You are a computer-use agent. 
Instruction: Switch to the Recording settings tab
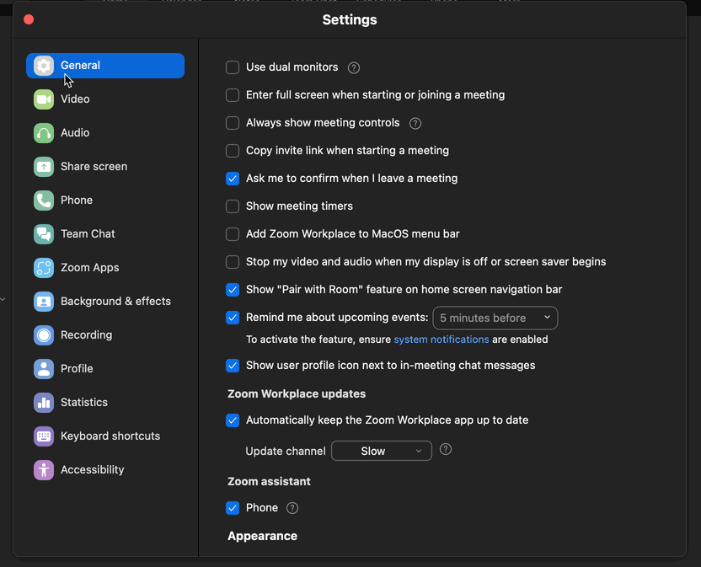tap(43, 334)
